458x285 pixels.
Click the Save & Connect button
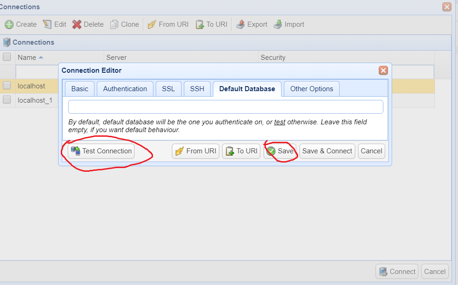(327, 151)
